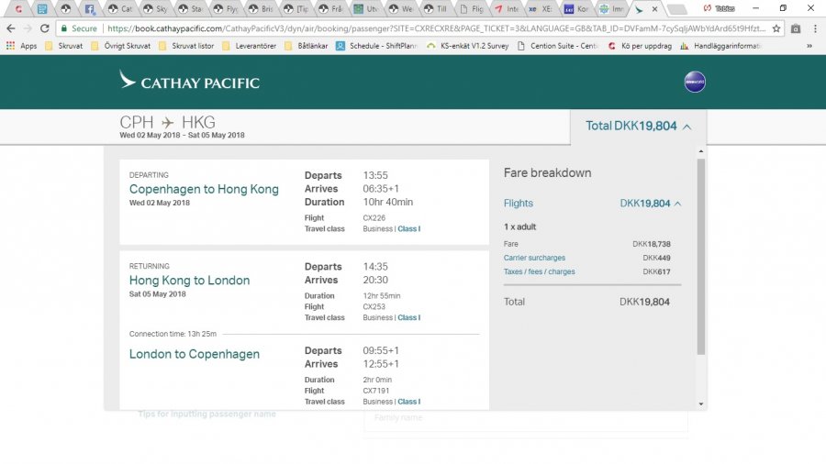
Task: Click Class I link for flight CX226
Action: click(x=408, y=229)
